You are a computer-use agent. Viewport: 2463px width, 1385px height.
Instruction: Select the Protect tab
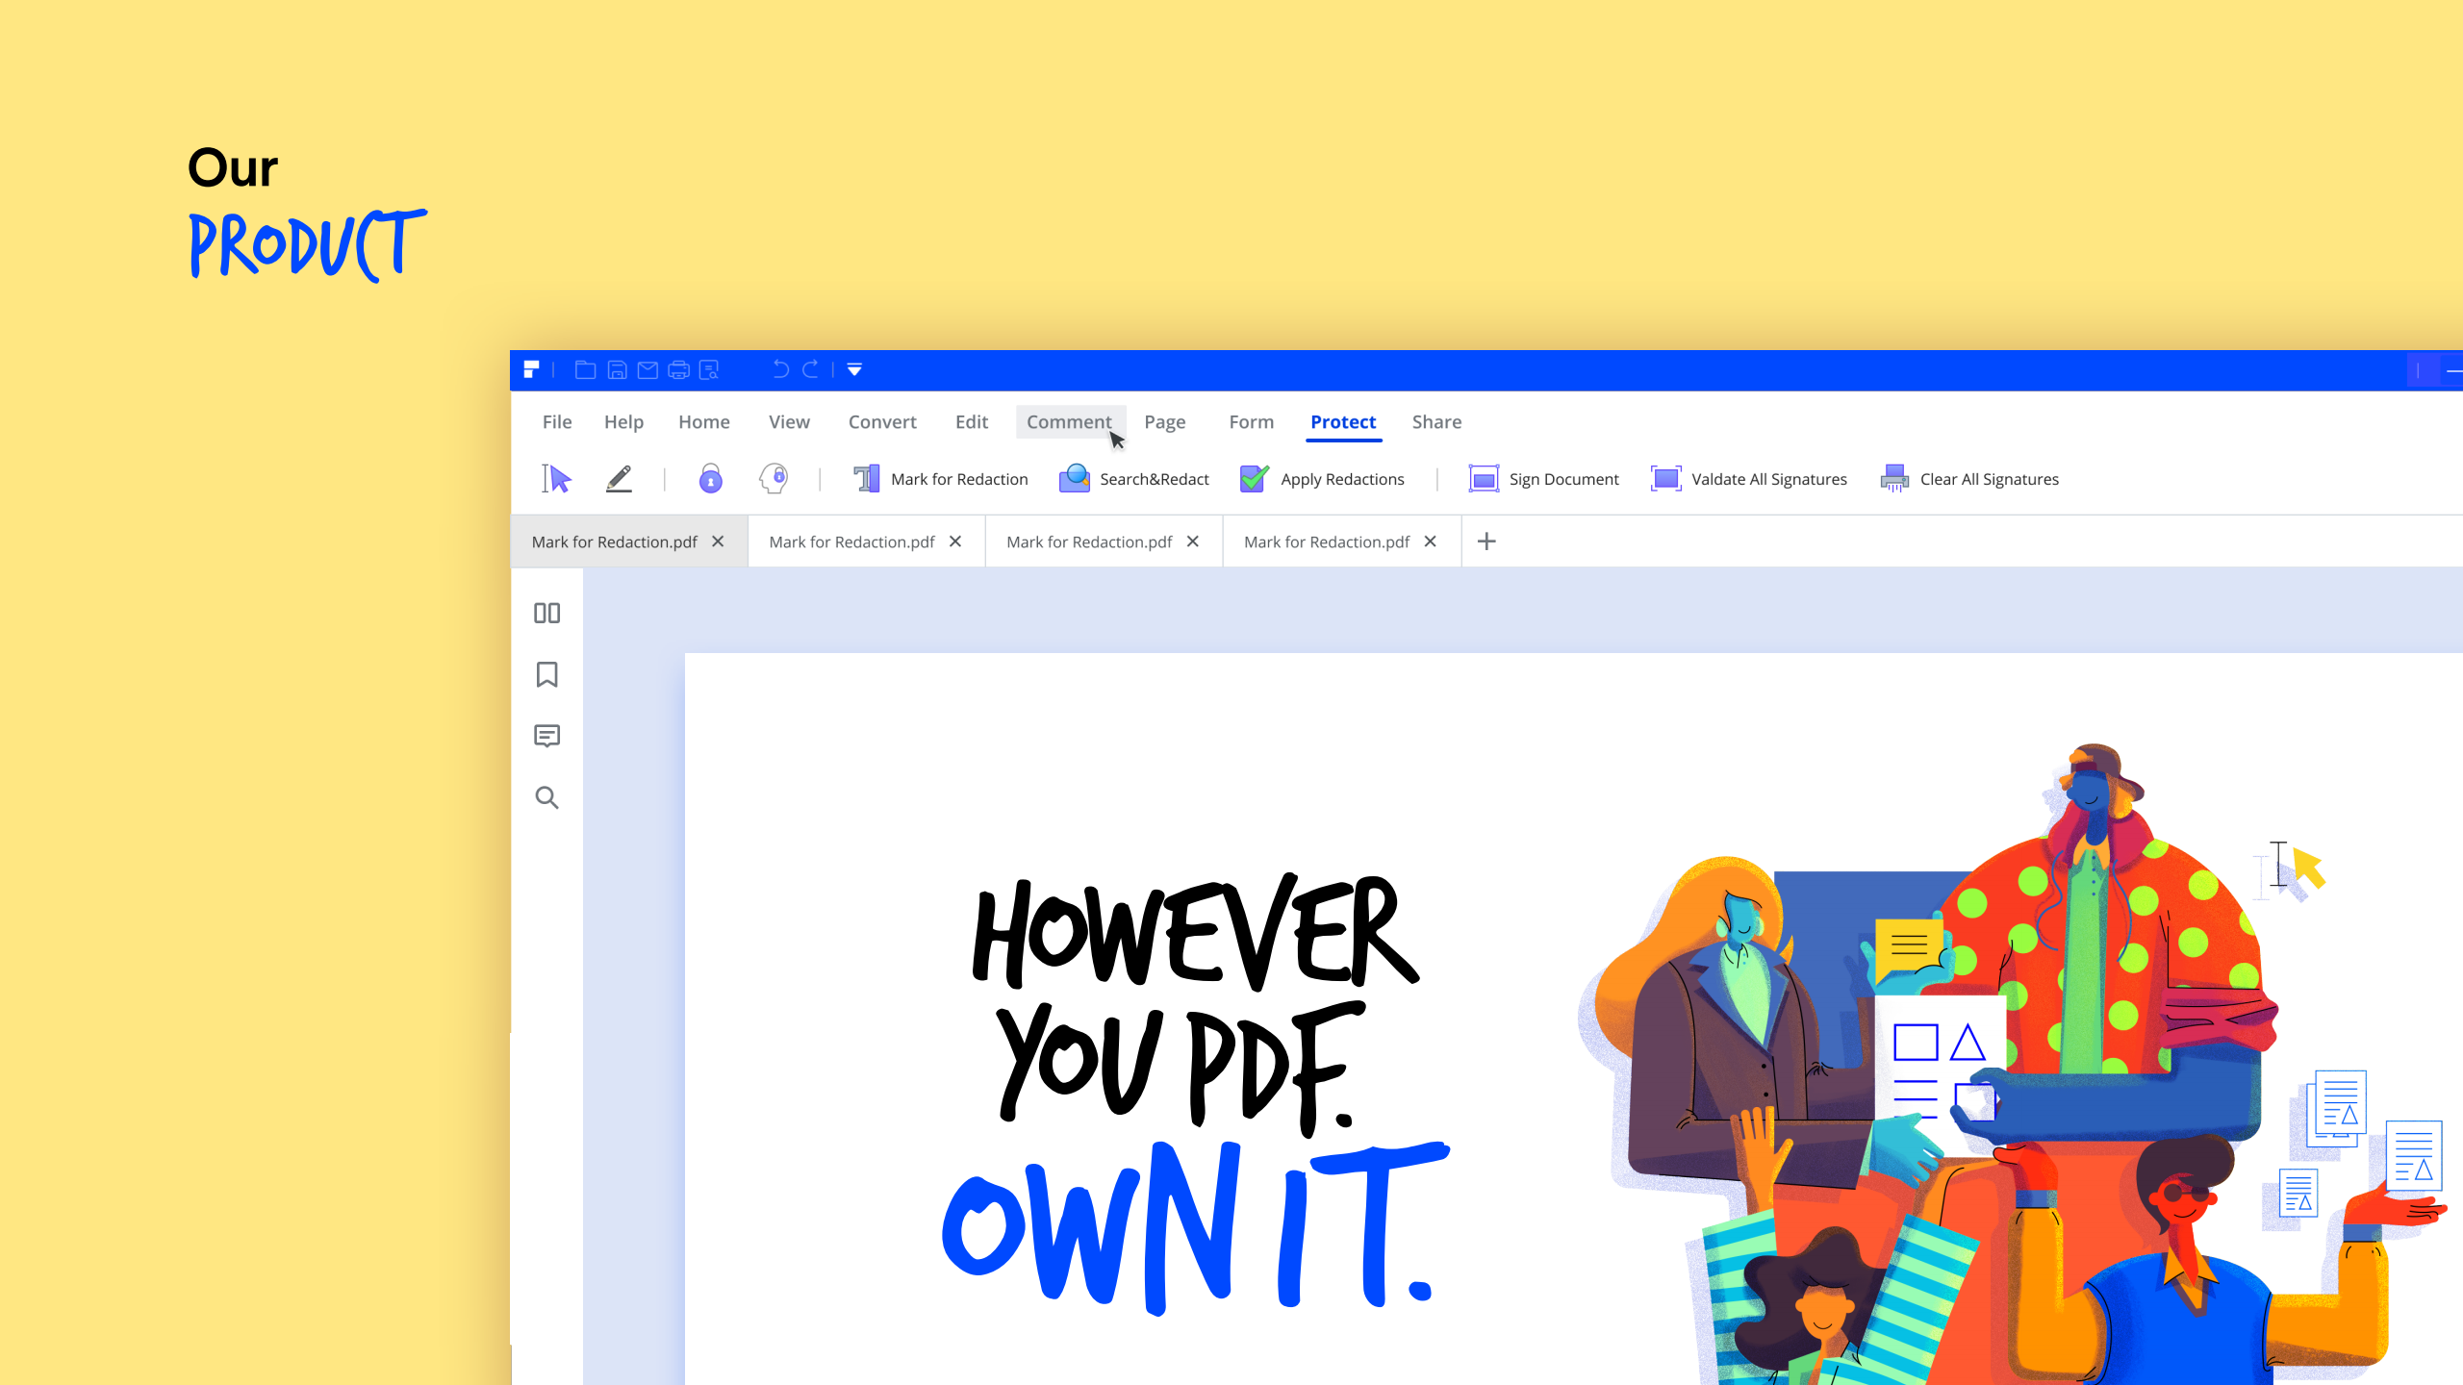point(1343,422)
